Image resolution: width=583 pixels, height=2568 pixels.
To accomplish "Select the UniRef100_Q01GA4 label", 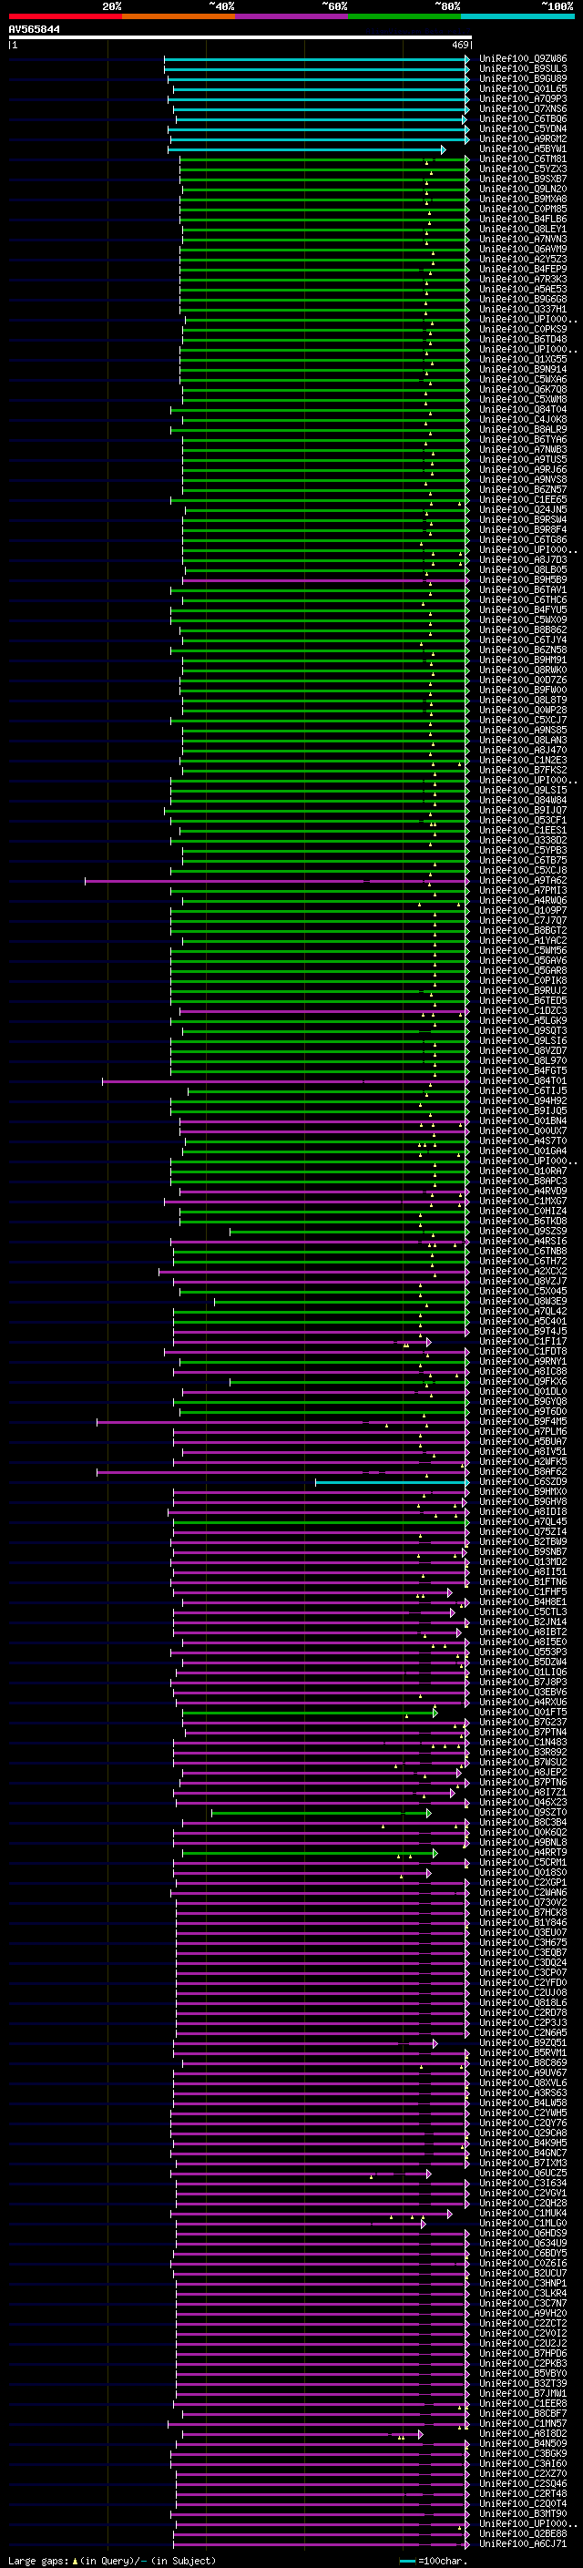I will (523, 1151).
